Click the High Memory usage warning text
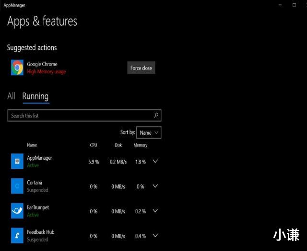 click(47, 72)
